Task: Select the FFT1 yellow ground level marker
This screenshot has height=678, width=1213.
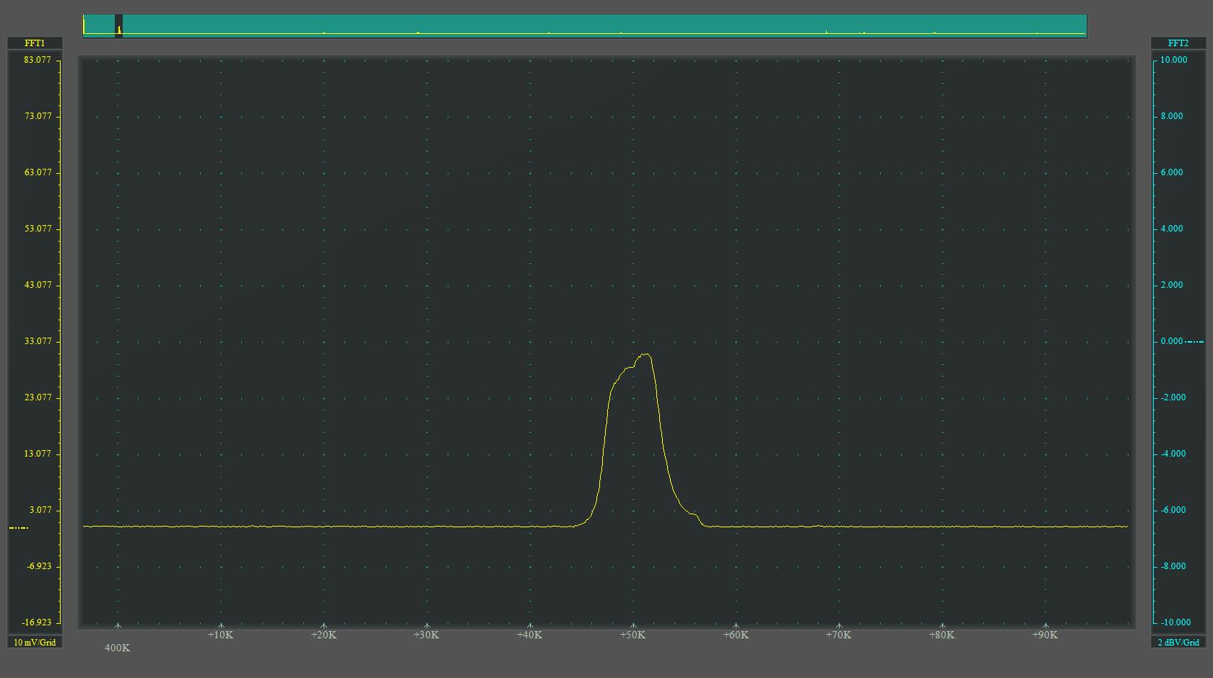Action: pyautogui.click(x=19, y=528)
